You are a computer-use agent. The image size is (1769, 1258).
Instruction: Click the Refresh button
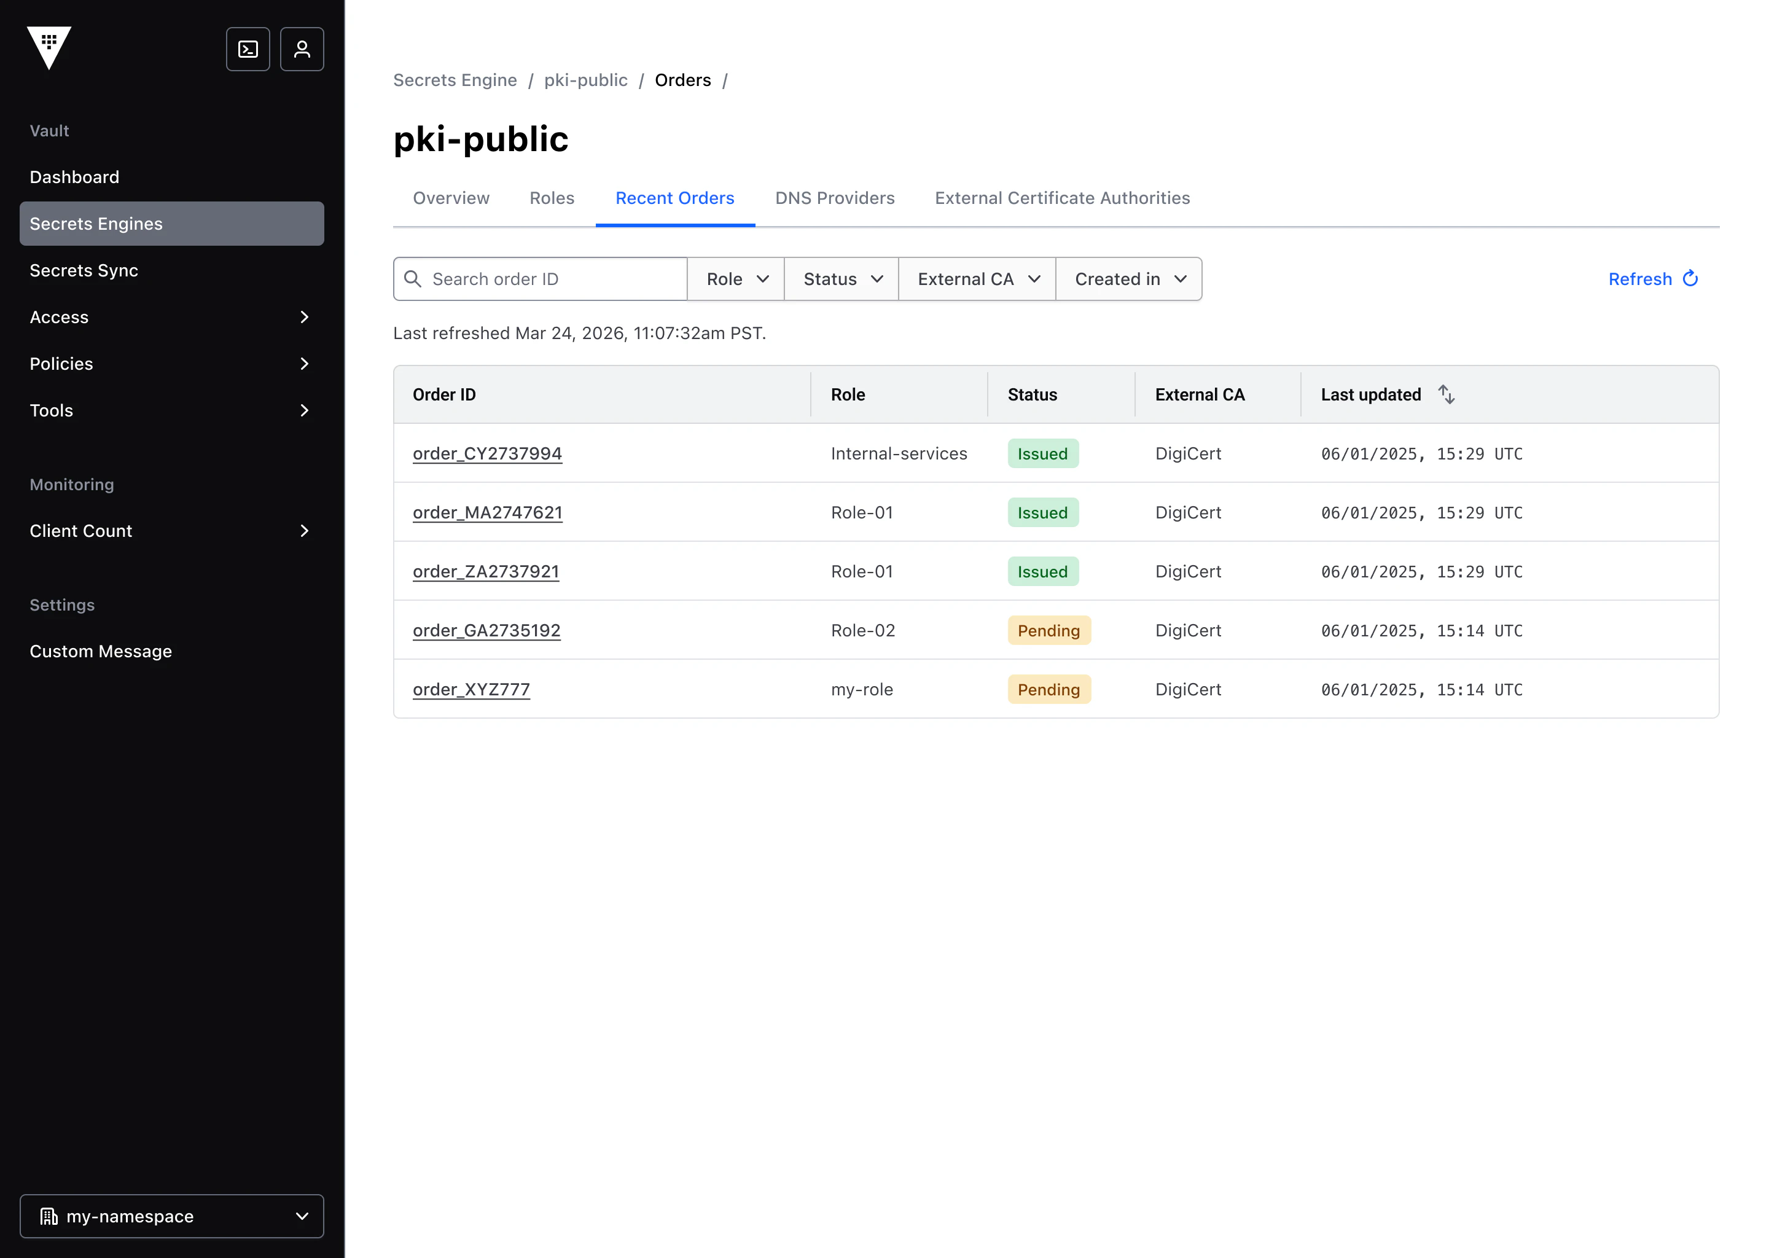[x=1653, y=279]
